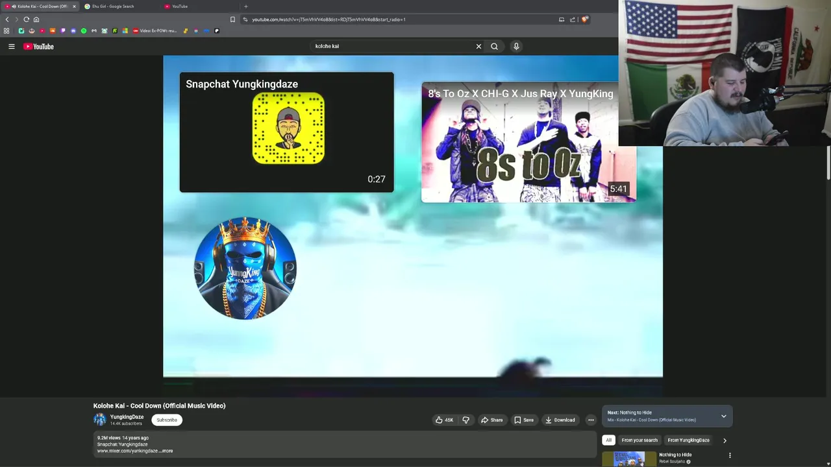Screen dimensions: 831x467
Task: Click the magnifier search button
Action: [x=494, y=46]
